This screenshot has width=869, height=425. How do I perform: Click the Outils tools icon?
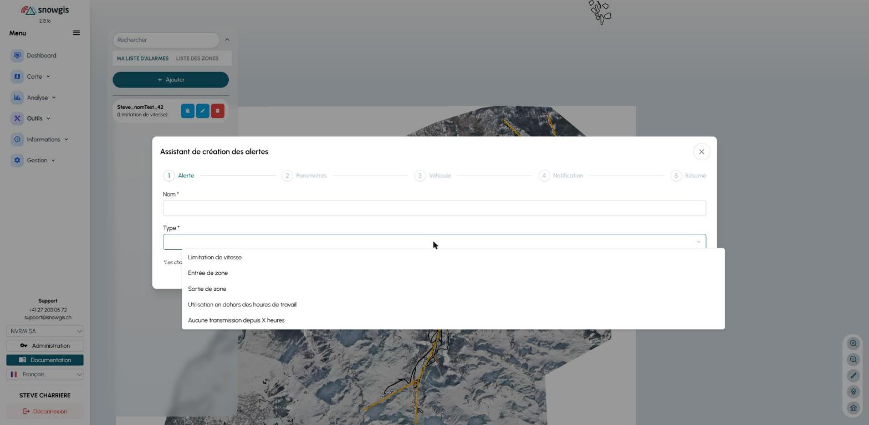pyautogui.click(x=17, y=119)
